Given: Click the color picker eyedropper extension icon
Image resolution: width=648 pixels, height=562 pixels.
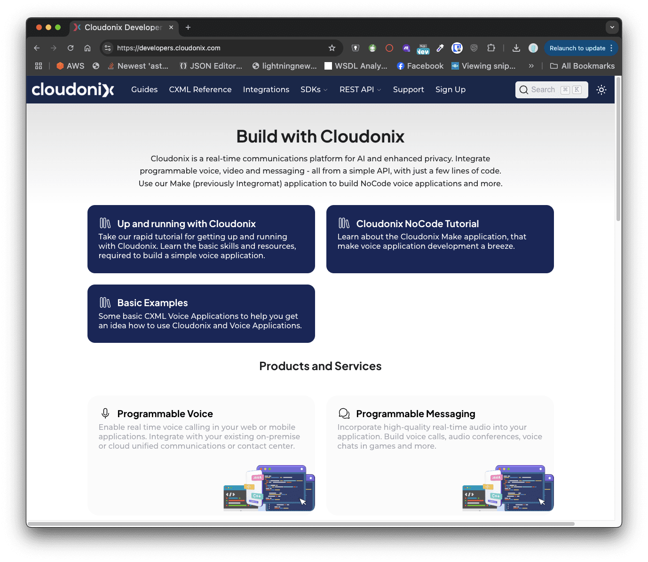Looking at the screenshot, I should [x=440, y=47].
